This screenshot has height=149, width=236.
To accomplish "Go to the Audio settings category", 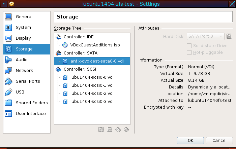I will tap(27, 60).
